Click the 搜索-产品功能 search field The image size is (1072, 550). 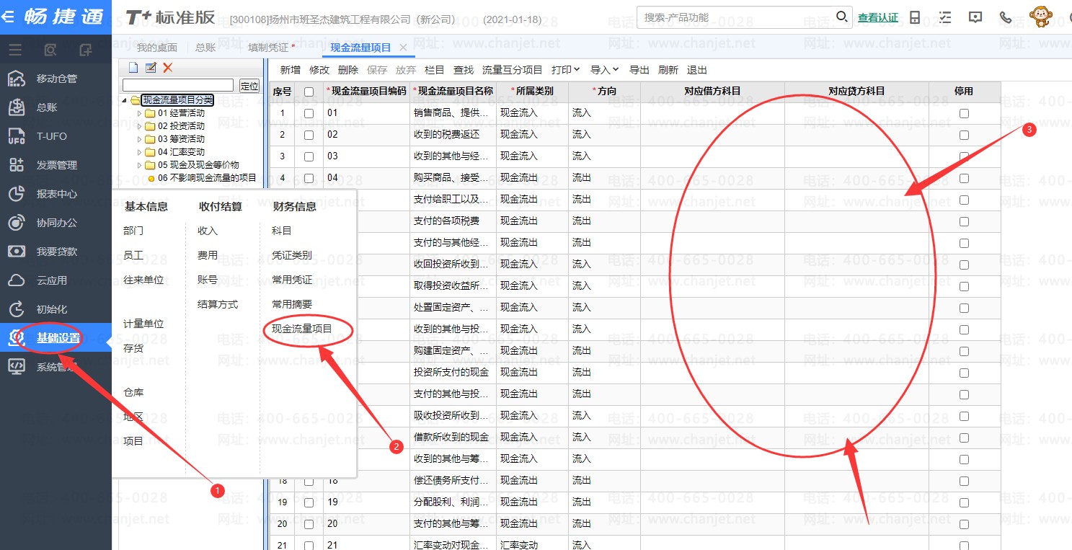[735, 17]
